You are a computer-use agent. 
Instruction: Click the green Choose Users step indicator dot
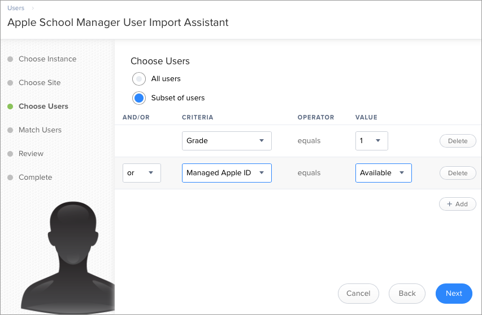pyautogui.click(x=10, y=107)
